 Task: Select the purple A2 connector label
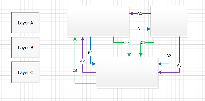pos(83,61)
